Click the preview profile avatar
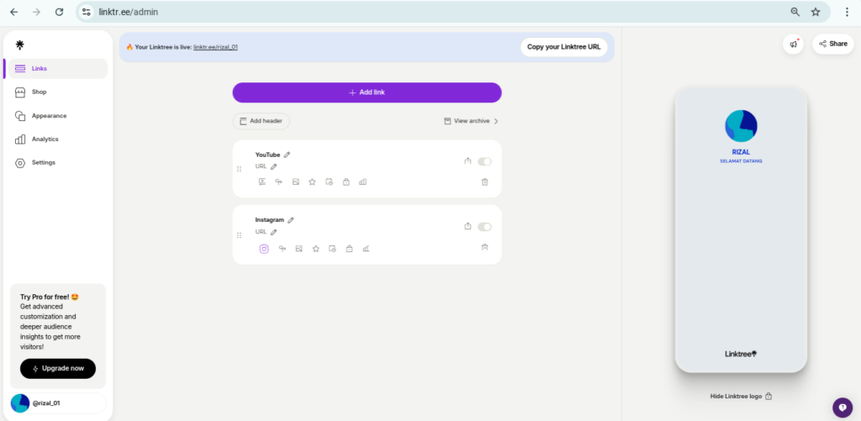861x421 pixels. click(741, 126)
